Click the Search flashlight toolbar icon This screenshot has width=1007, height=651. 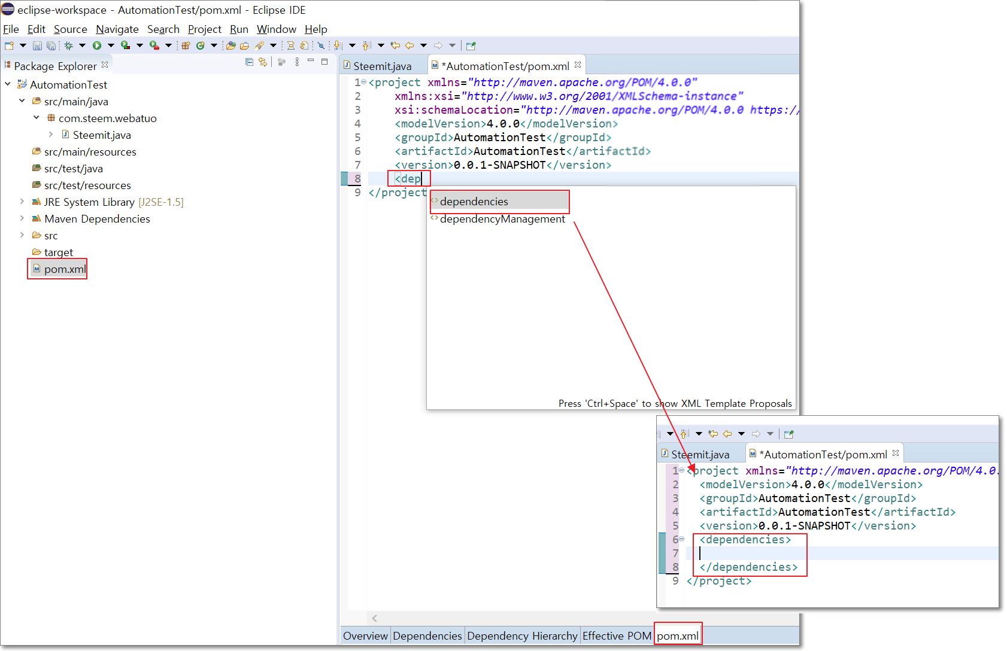point(259,45)
